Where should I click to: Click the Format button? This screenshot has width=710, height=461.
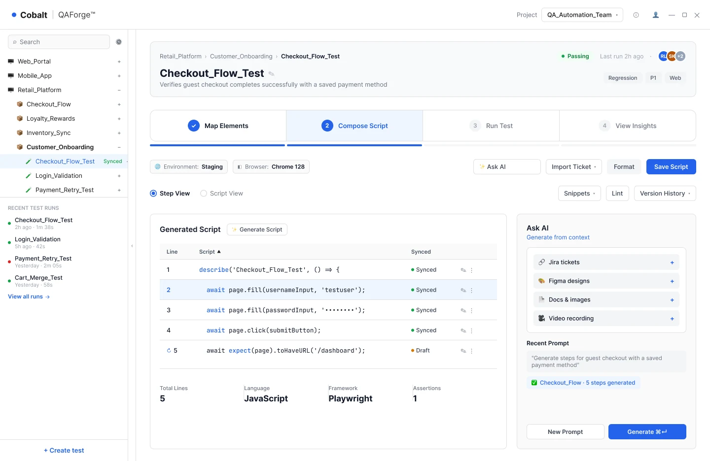tap(624, 167)
